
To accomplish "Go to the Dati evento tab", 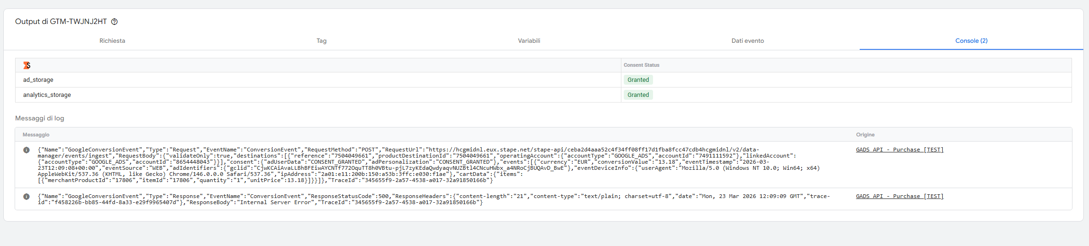I will coord(747,41).
